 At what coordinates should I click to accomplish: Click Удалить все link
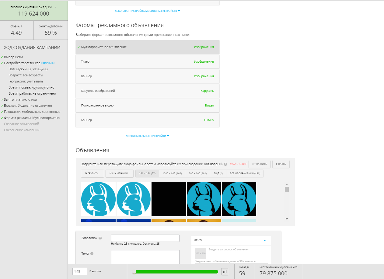pos(238,164)
